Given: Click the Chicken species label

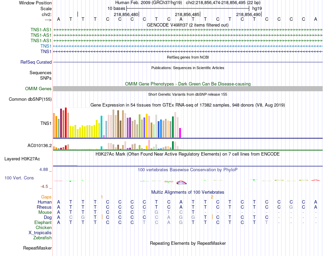Looking at the screenshot, I should click(44, 227).
